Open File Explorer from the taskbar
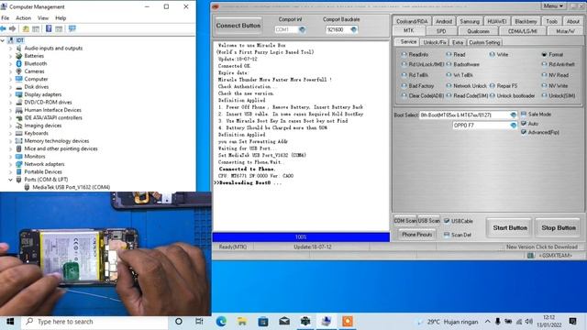587x330 pixels. (242, 322)
